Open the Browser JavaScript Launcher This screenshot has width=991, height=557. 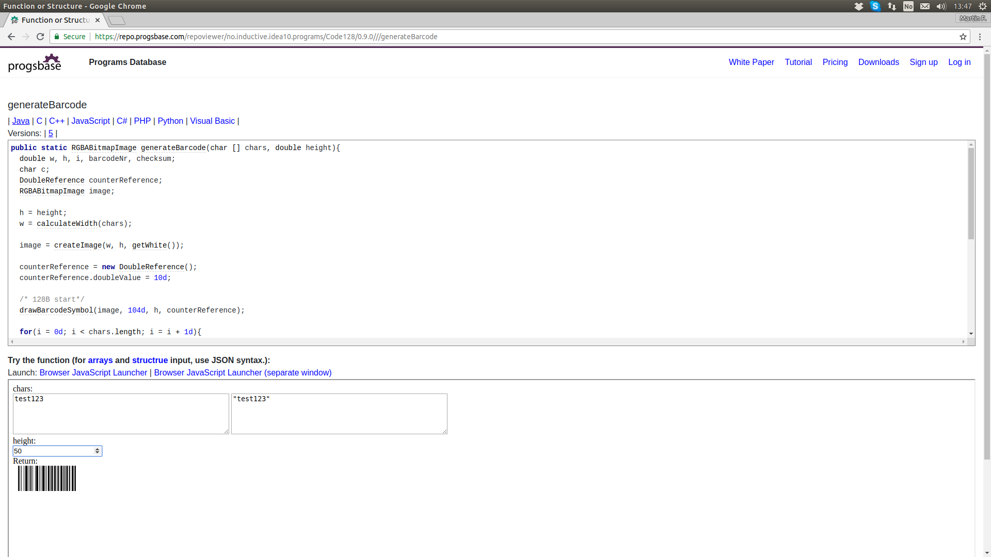[93, 373]
